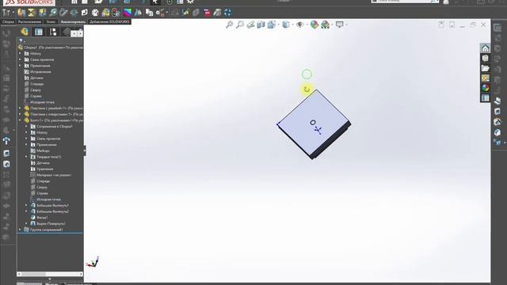The image size is (507, 285).
Task: Click the View Orientation cube icon
Action: coord(271,25)
